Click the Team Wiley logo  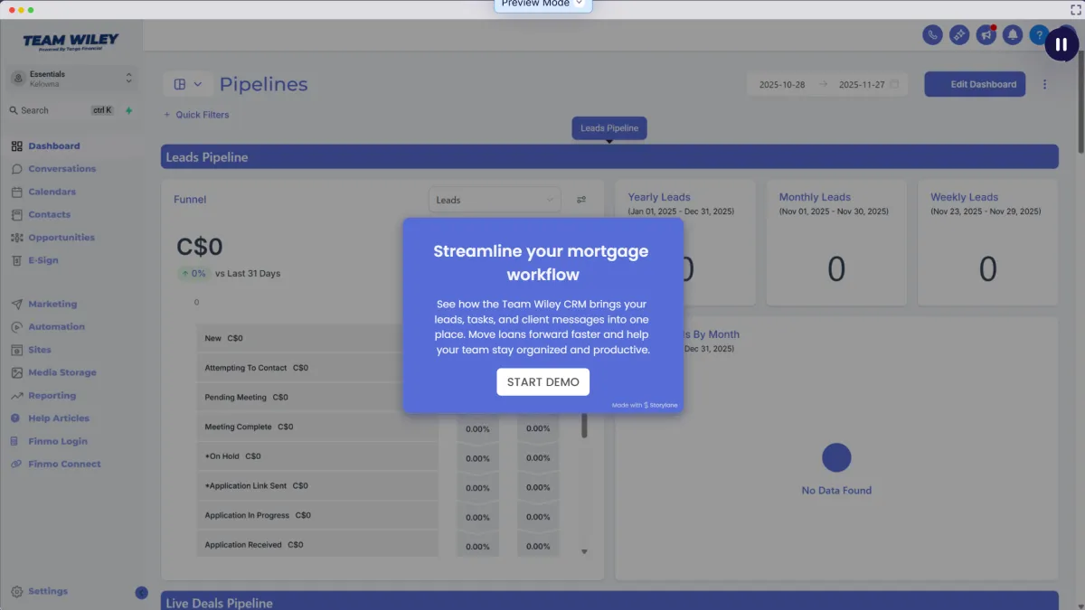pyautogui.click(x=71, y=42)
